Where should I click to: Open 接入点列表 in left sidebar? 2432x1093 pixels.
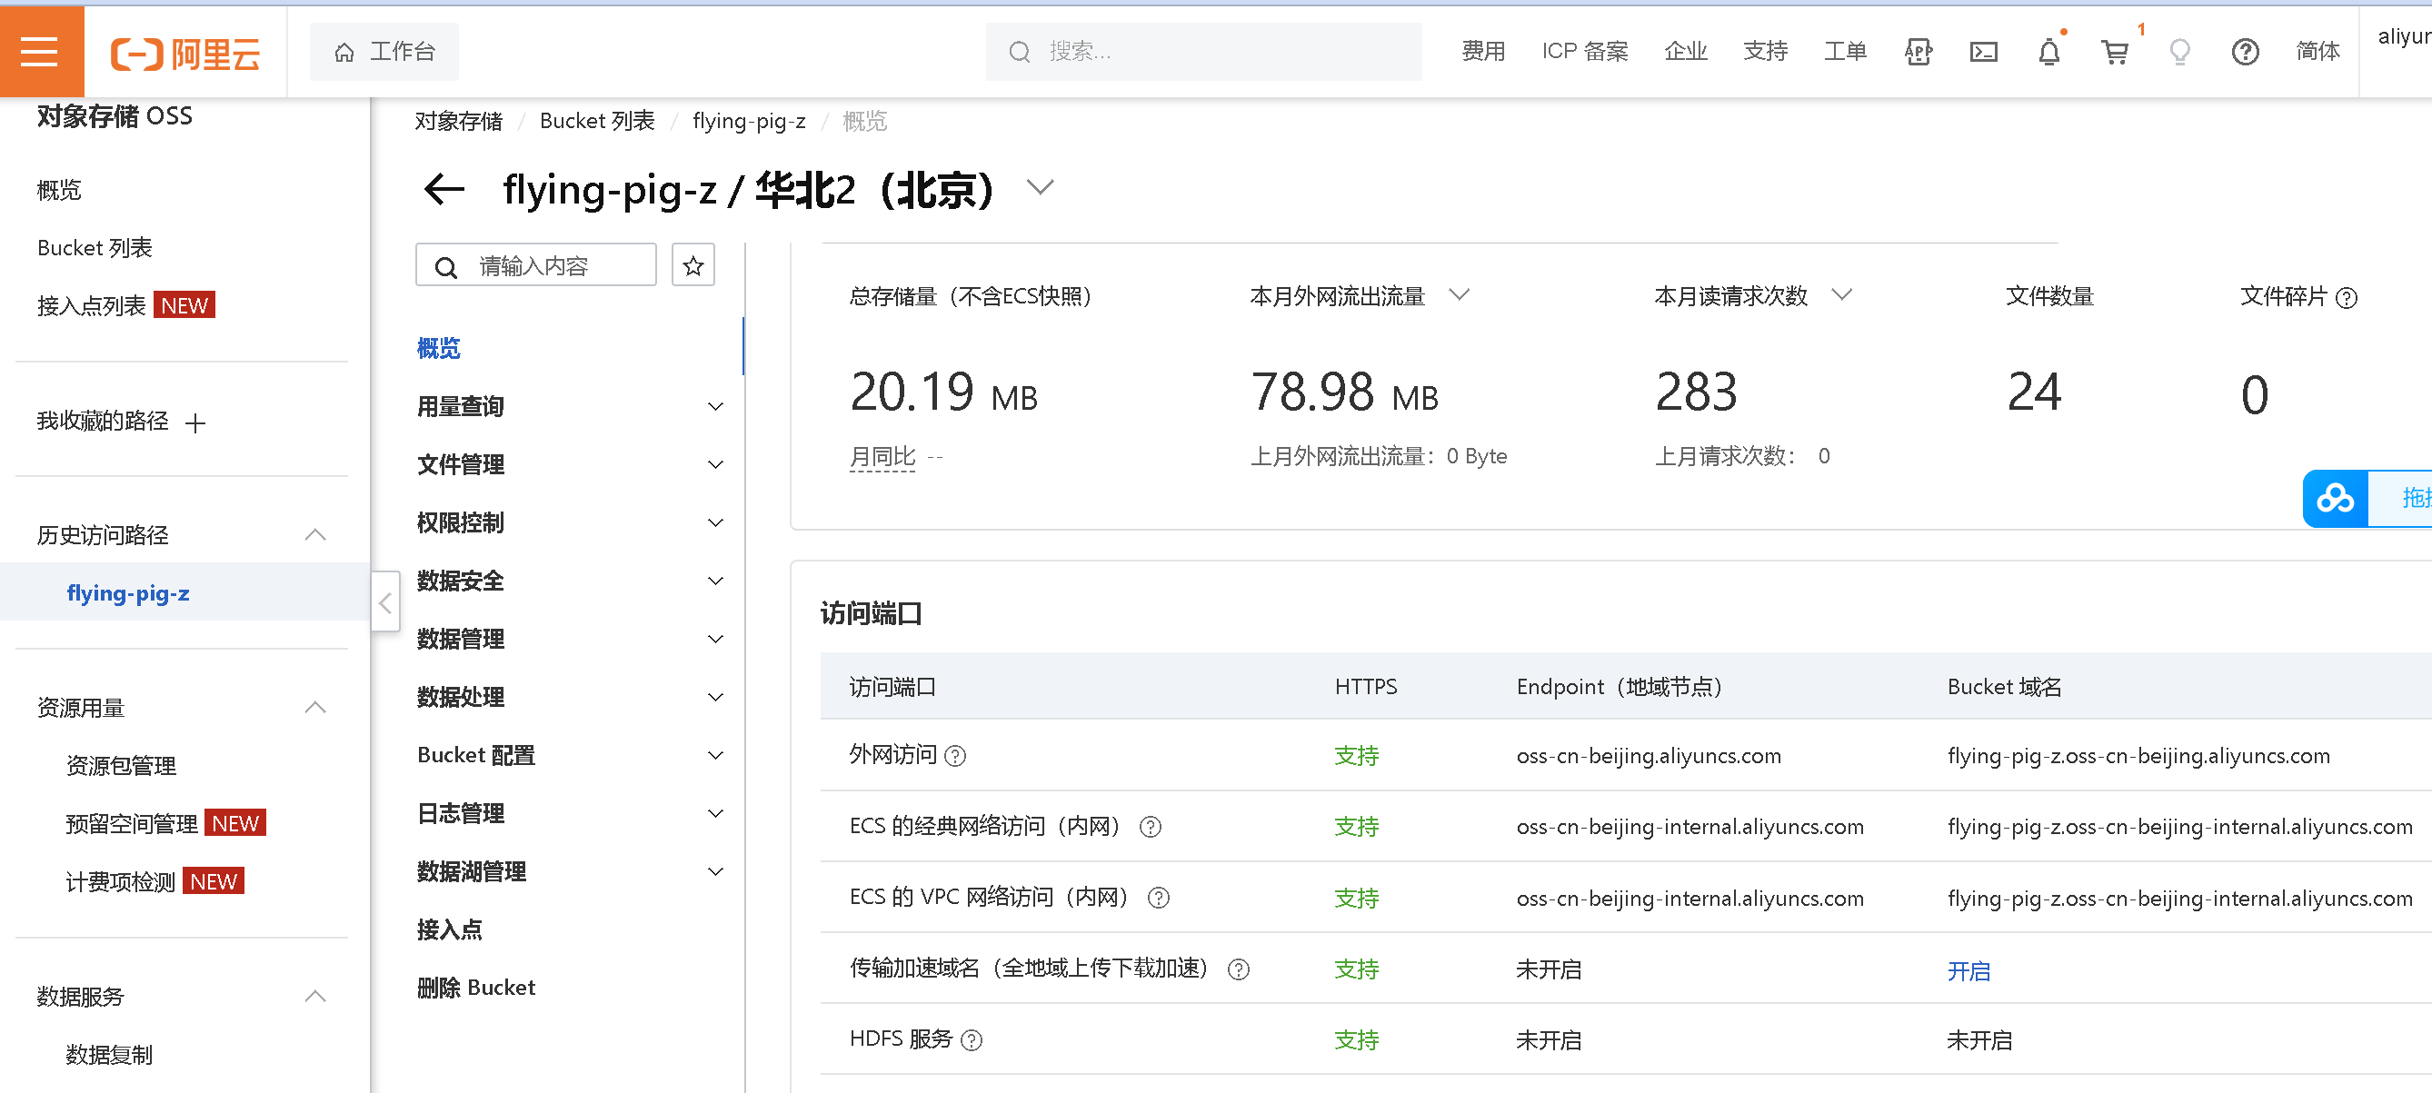pyautogui.click(x=92, y=306)
